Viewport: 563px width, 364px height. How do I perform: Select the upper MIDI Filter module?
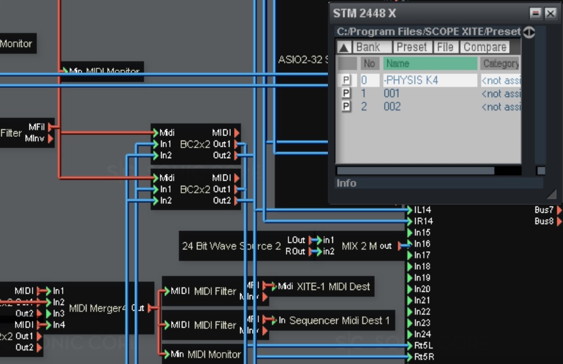pos(216,291)
